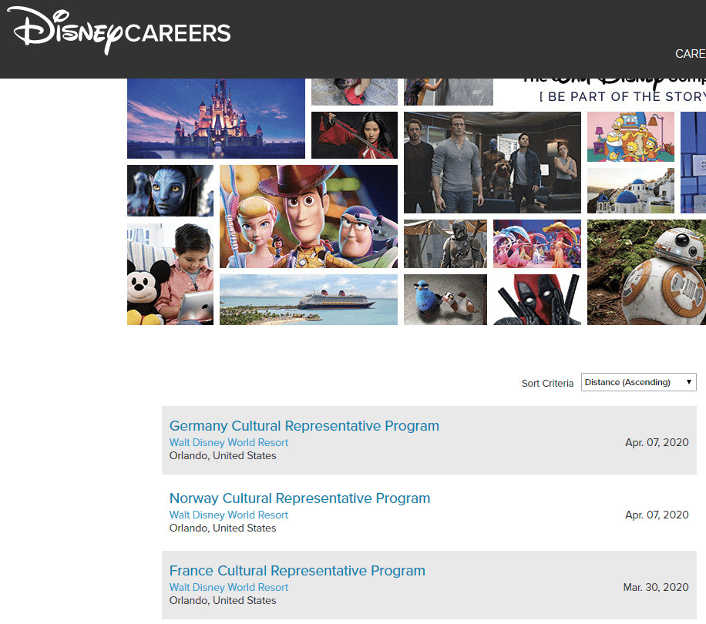Click the Deadpool image
This screenshot has height=624, width=706.
537,300
